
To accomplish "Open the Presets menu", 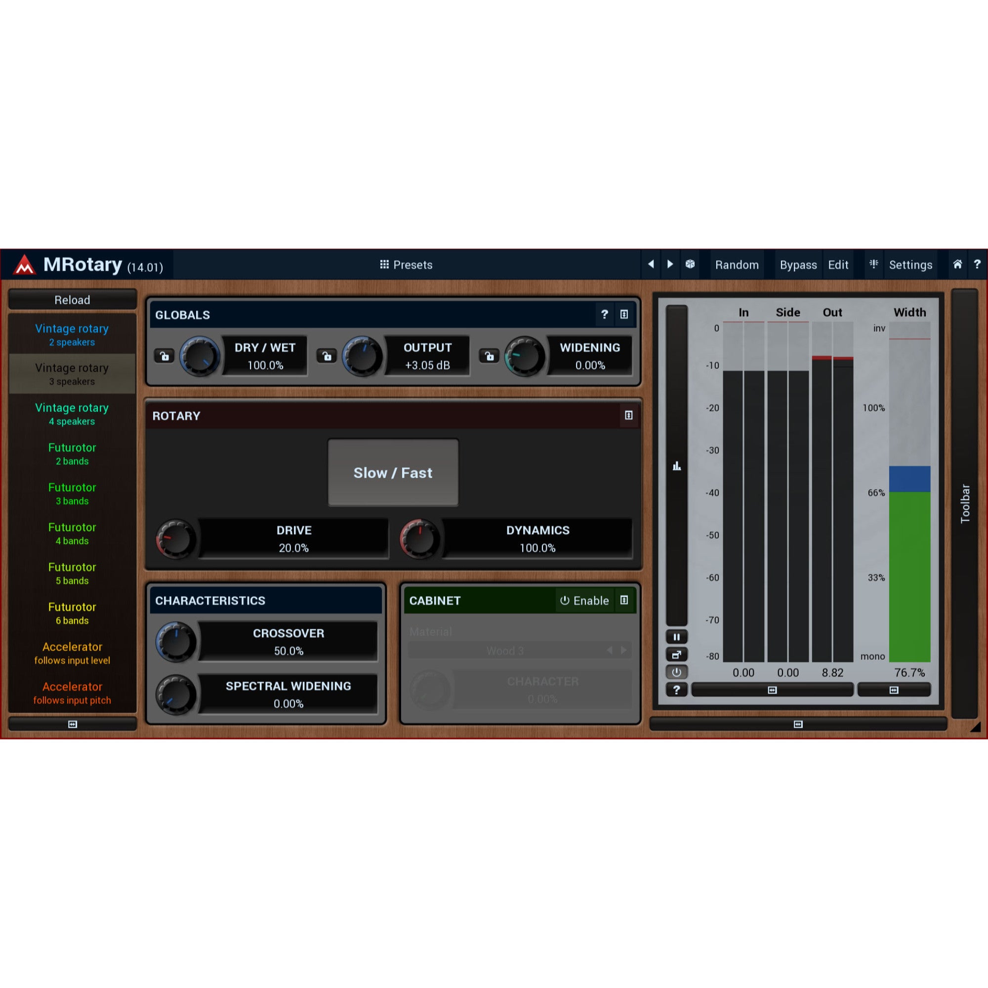I will pyautogui.click(x=407, y=264).
